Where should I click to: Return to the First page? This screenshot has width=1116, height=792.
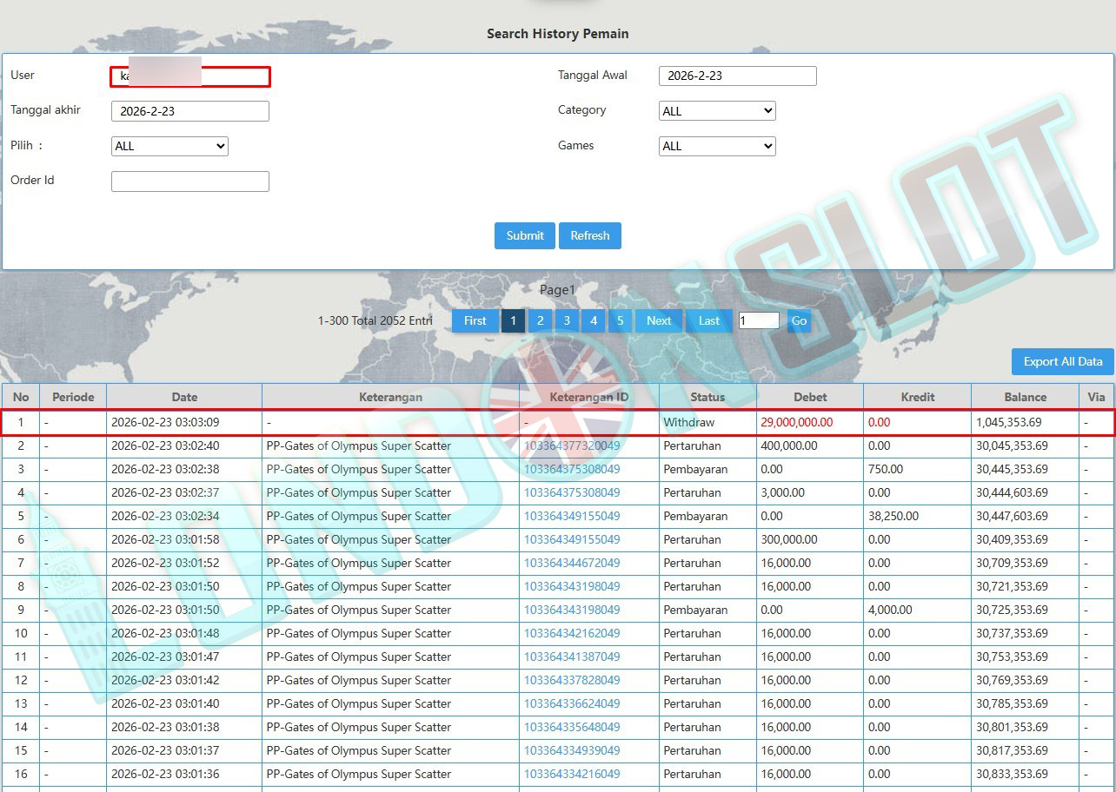click(x=475, y=320)
